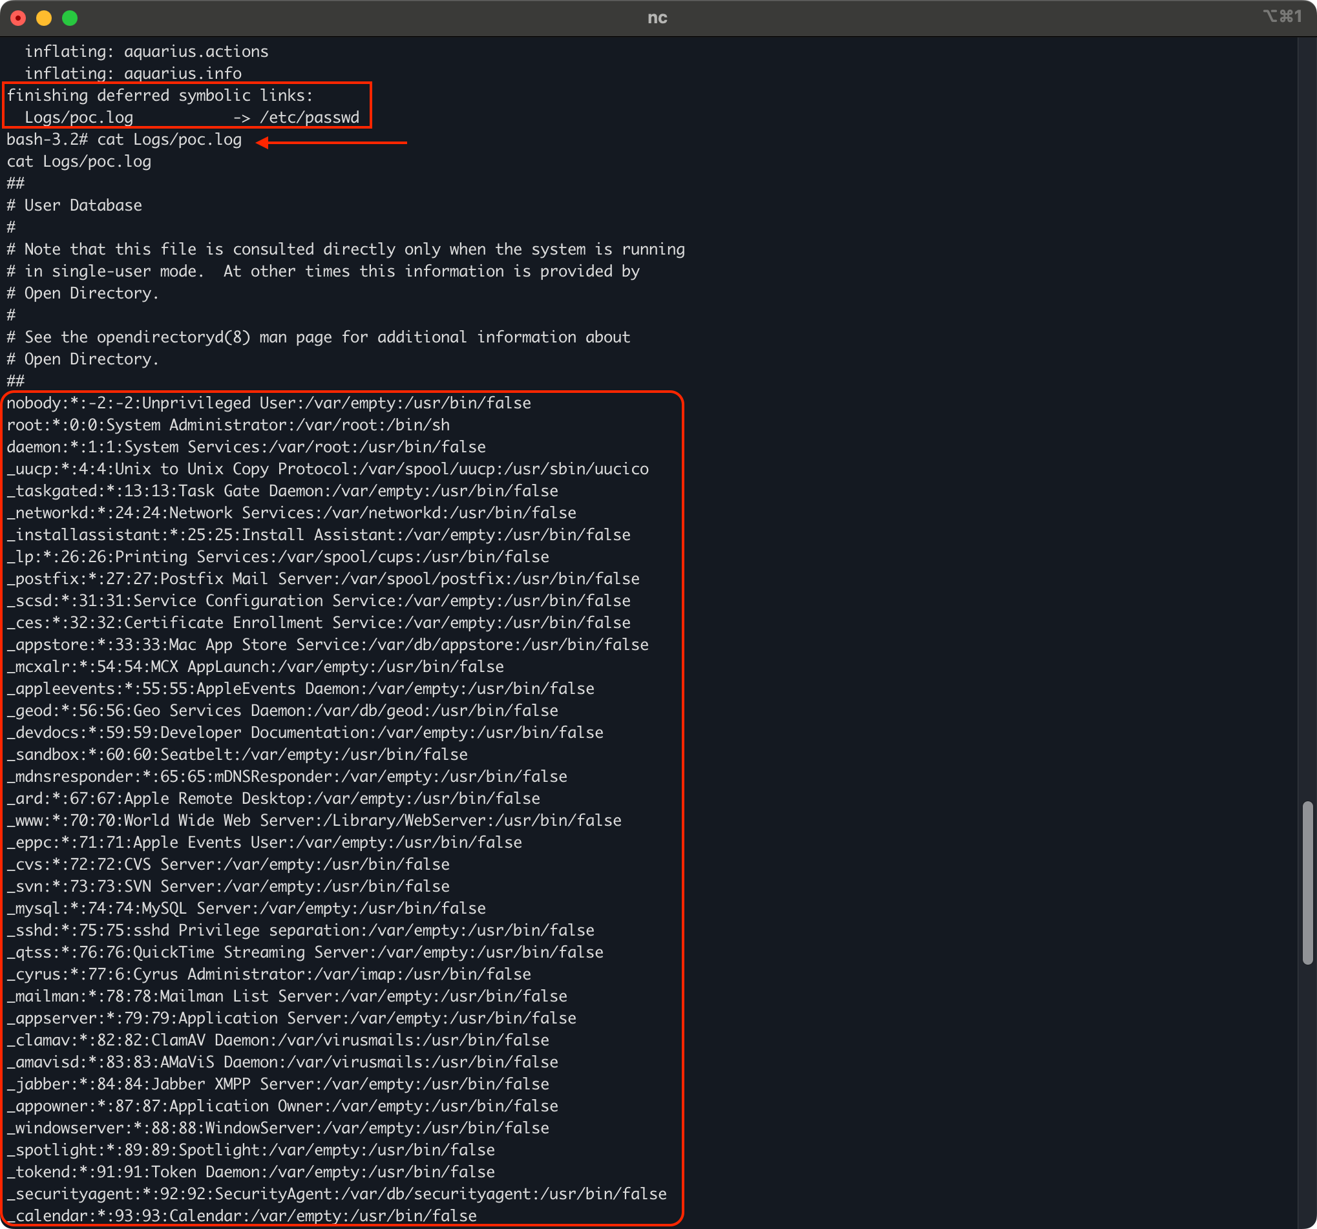Click the _mysql MySQL Server line

[x=246, y=909]
